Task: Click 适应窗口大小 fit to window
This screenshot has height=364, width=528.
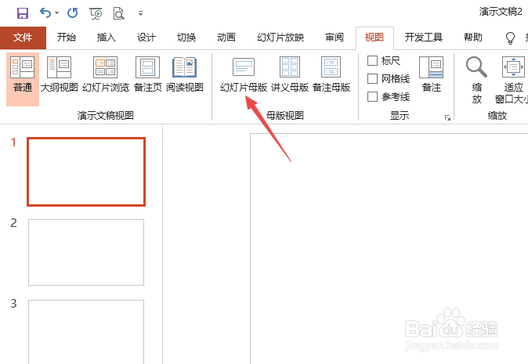Action: 512,80
